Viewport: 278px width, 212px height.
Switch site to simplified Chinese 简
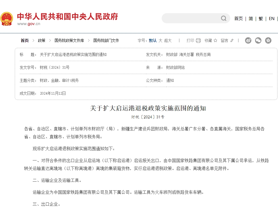[x=251, y=19]
